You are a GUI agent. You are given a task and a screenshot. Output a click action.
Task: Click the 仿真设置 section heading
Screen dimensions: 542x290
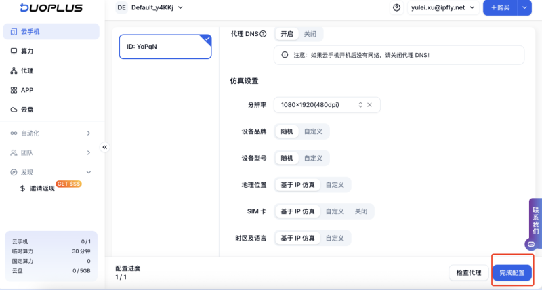(244, 81)
